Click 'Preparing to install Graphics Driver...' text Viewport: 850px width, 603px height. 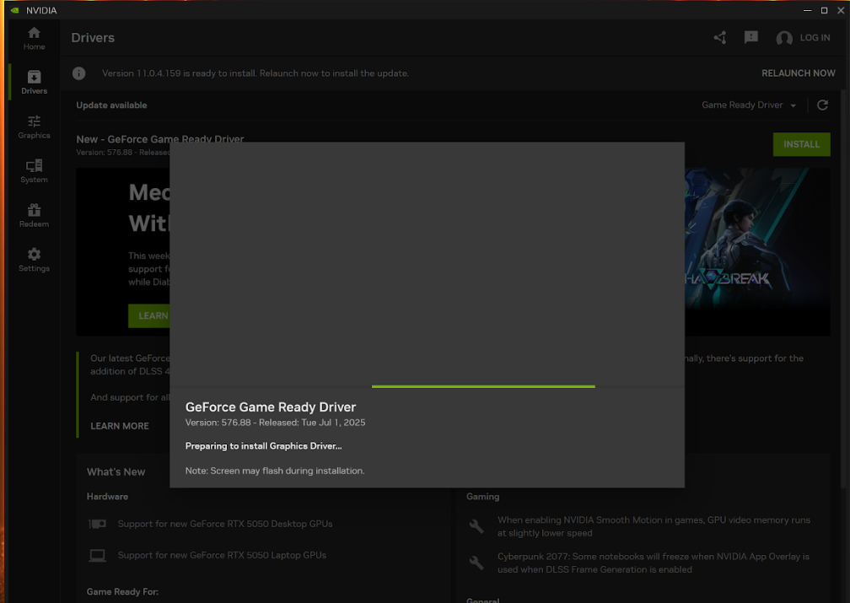263,446
